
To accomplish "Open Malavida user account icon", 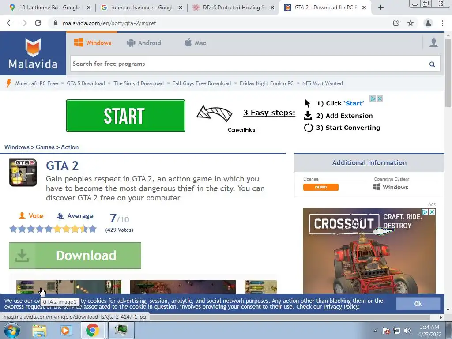I will (433, 43).
